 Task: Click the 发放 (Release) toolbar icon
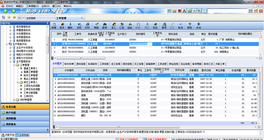(x=155, y=26)
